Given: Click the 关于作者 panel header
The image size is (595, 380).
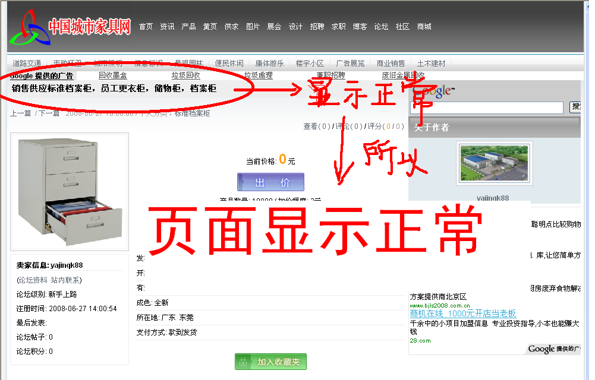Looking at the screenshot, I should click(x=495, y=127).
